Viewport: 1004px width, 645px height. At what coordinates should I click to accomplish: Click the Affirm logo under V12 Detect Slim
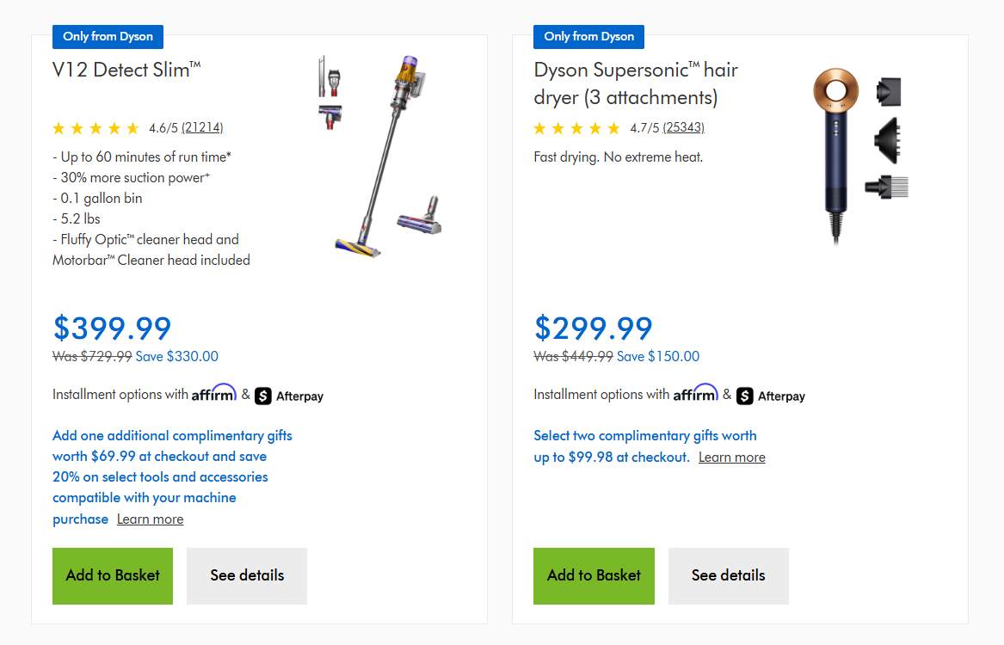(214, 393)
